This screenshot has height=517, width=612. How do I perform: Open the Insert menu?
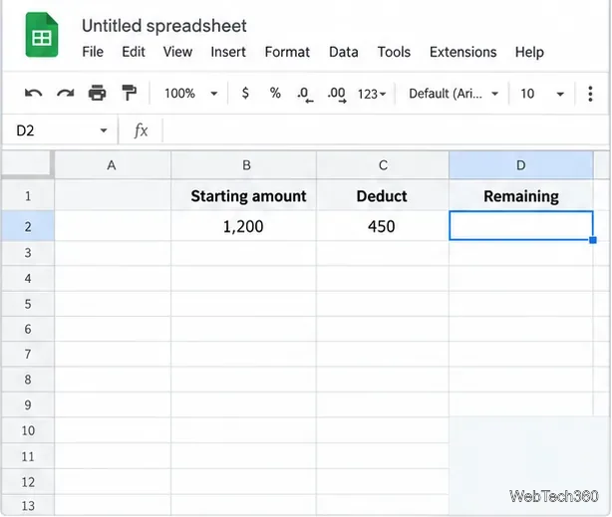[x=228, y=52]
